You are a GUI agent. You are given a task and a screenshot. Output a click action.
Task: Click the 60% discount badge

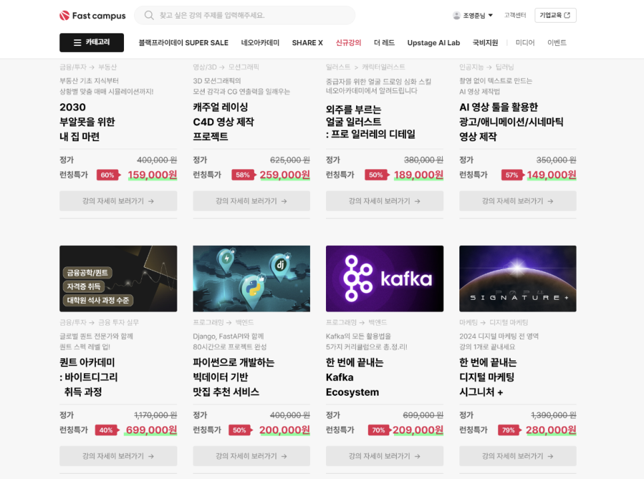pyautogui.click(x=109, y=175)
